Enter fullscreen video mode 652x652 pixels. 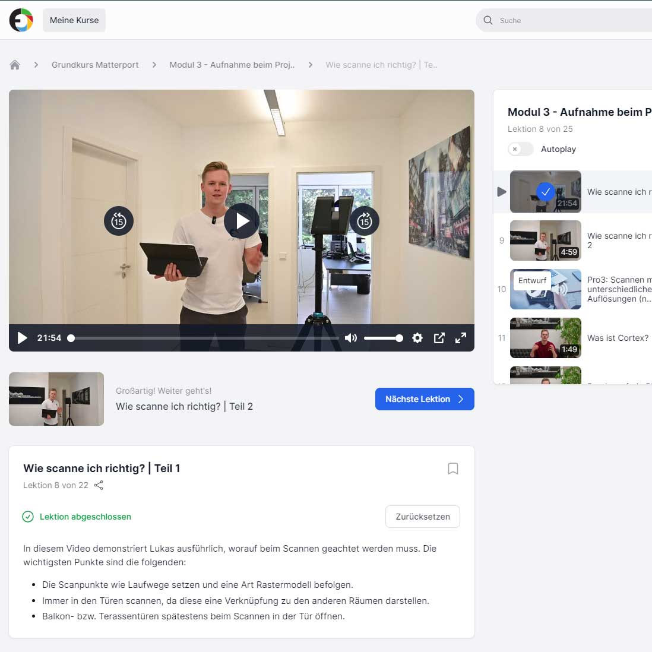tap(461, 338)
